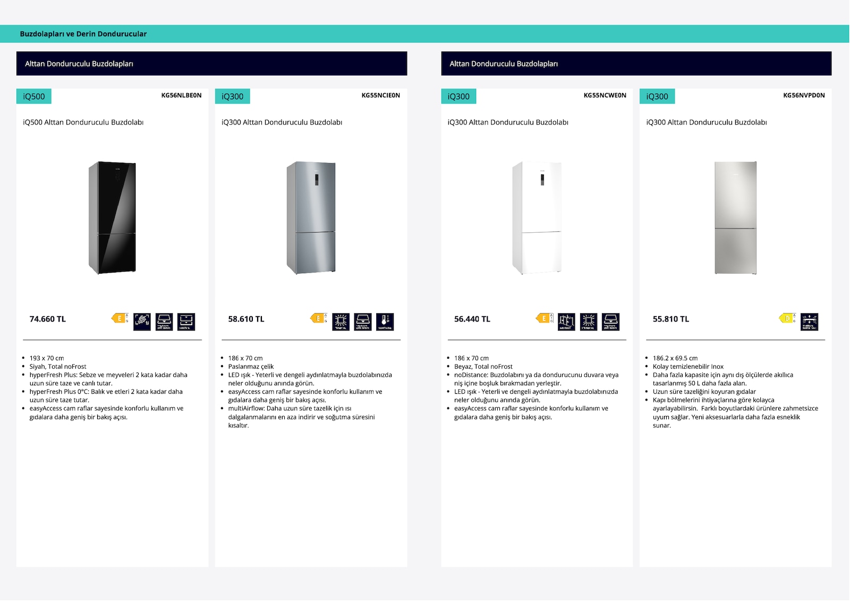Click the iQ300 badge above KG55NCWE0N
850x601 pixels.
[x=458, y=96]
